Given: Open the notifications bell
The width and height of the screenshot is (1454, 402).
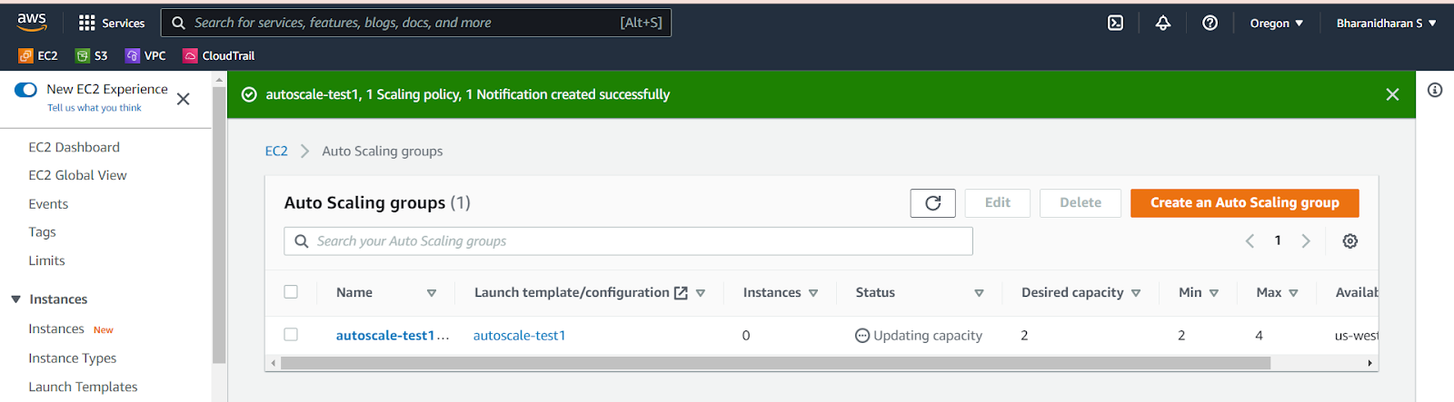Looking at the screenshot, I should click(1162, 23).
